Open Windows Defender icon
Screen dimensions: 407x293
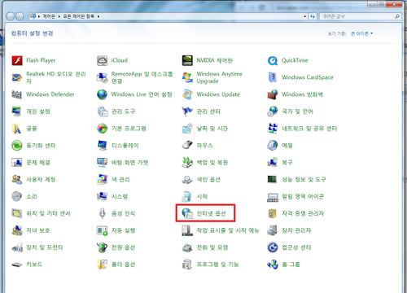tap(17, 94)
